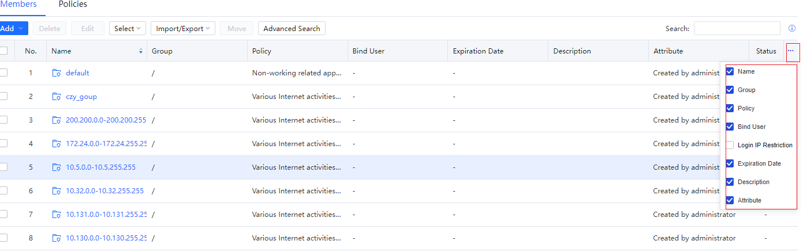Click folder icon for 200.200.0.0-200.200.255 row

click(x=57, y=120)
